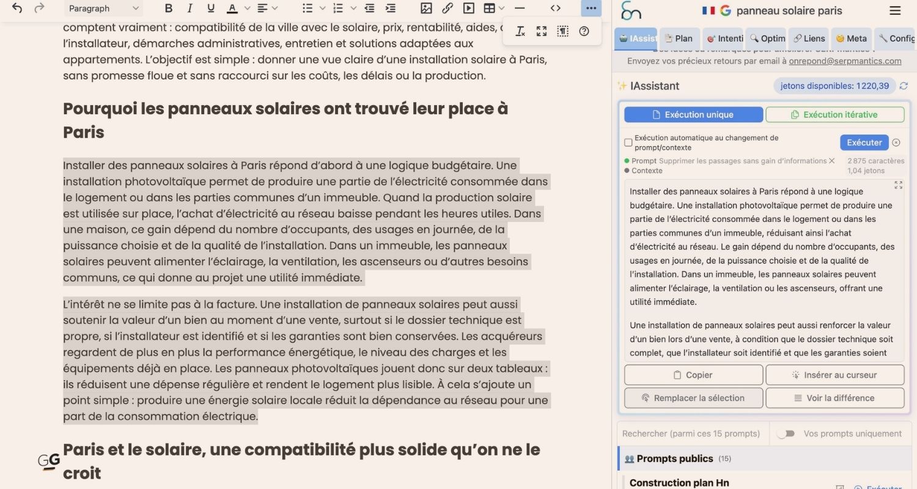The image size is (917, 489).
Task: Apply italic formatting
Action: [190, 9]
